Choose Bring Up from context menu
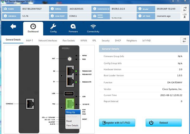This screenshot has height=134, width=190. (x=73, y=112)
